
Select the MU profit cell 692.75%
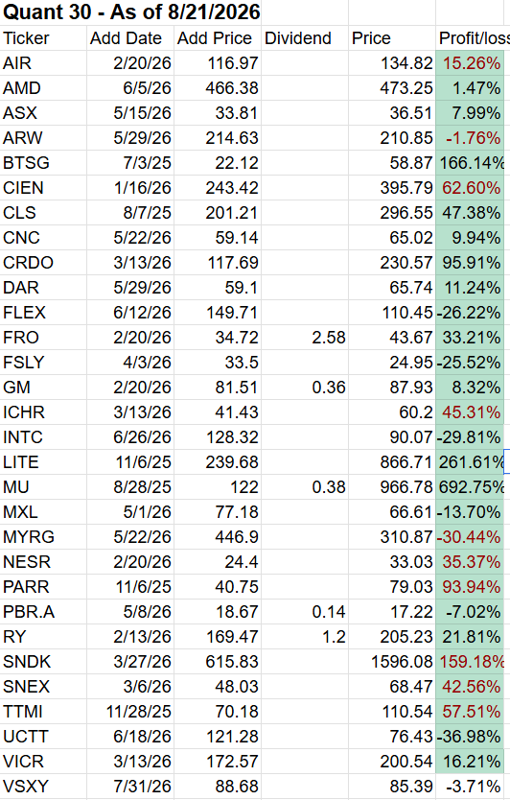[470, 486]
